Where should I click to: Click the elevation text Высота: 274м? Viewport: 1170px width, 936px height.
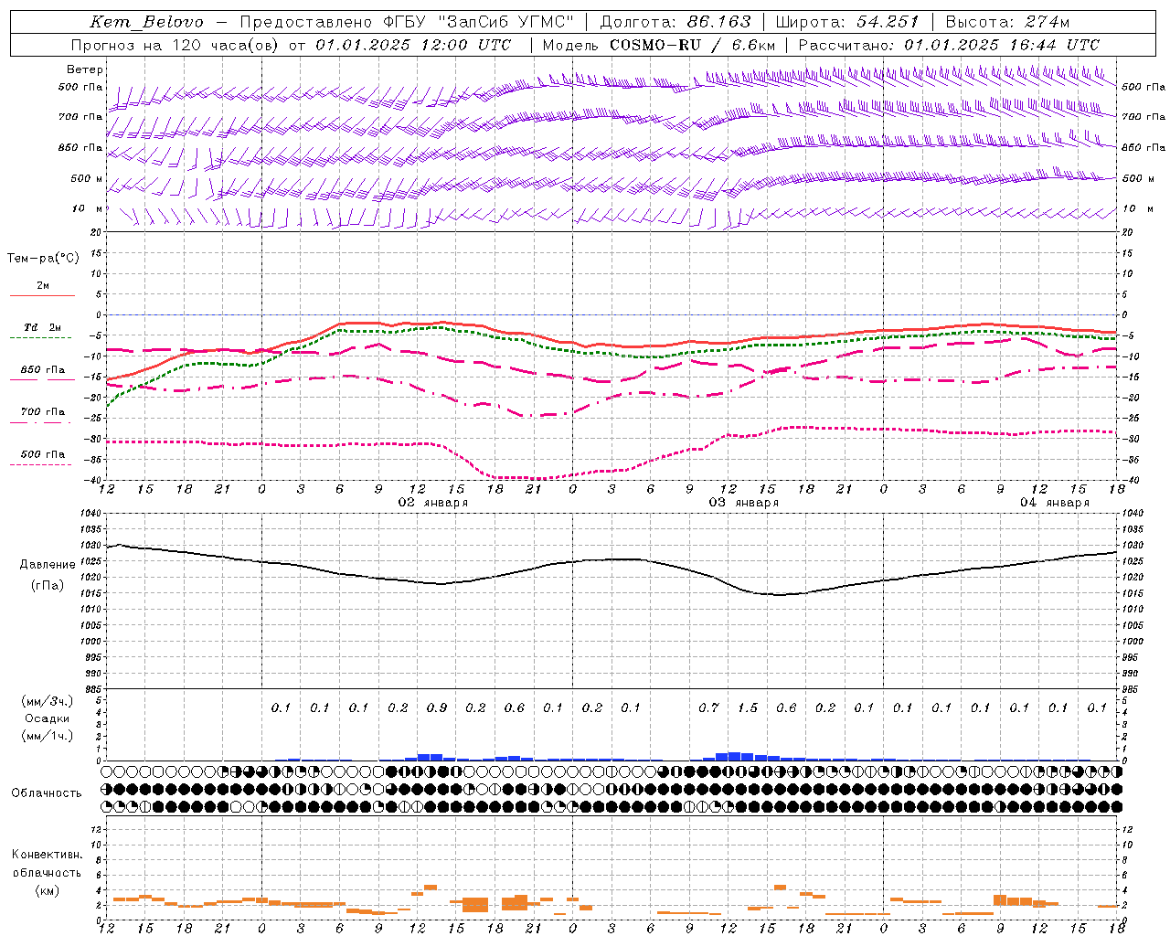click(1007, 22)
